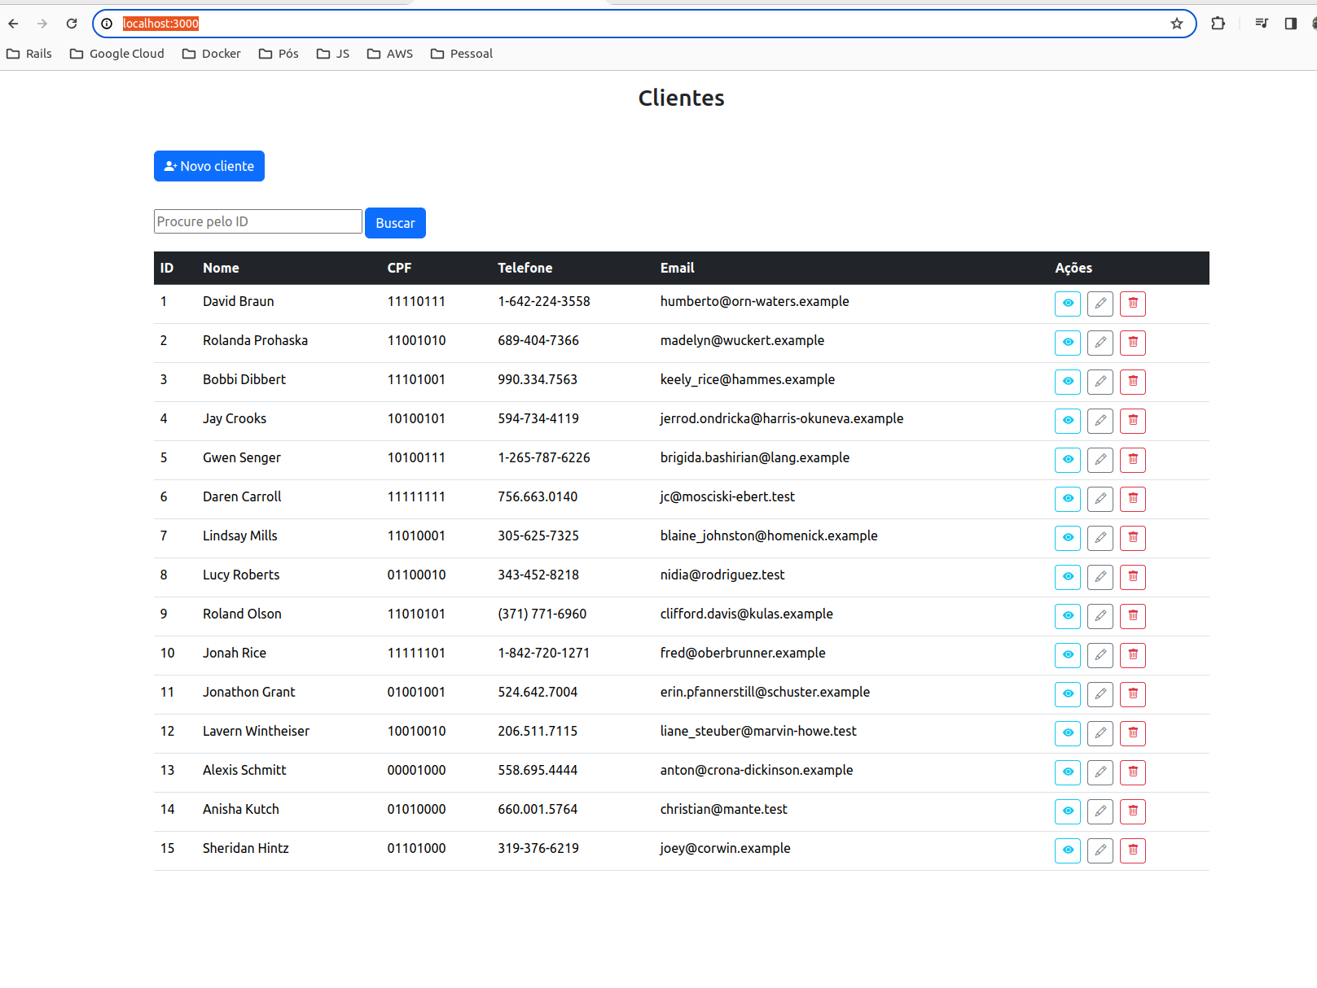Screen dimensions: 1317x988
Task: Edit Lindsay Mills' record
Action: click(x=1100, y=538)
